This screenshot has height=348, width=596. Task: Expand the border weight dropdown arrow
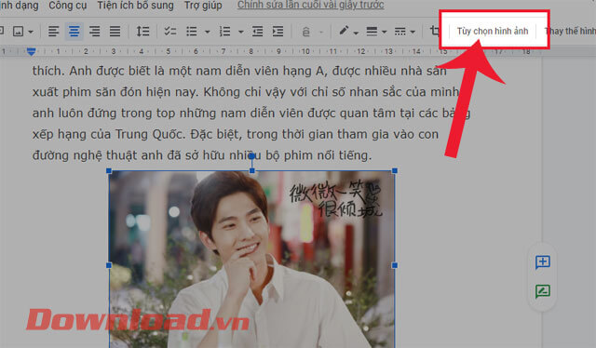click(x=385, y=33)
